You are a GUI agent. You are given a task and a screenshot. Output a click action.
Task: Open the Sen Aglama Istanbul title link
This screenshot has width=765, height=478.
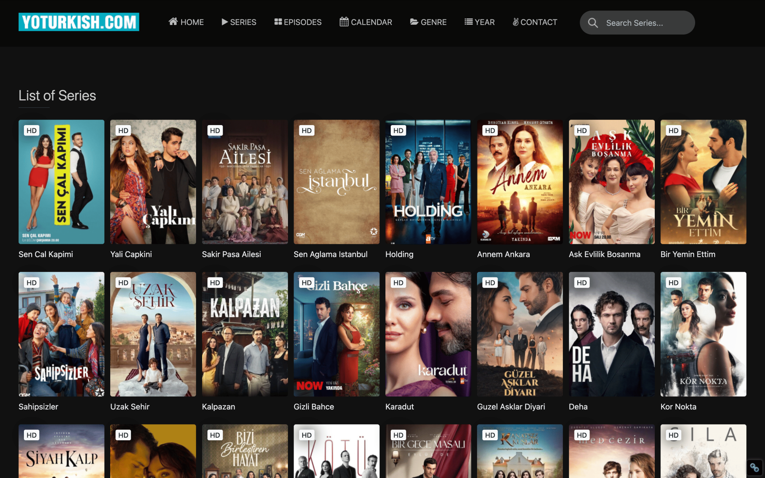pyautogui.click(x=331, y=254)
